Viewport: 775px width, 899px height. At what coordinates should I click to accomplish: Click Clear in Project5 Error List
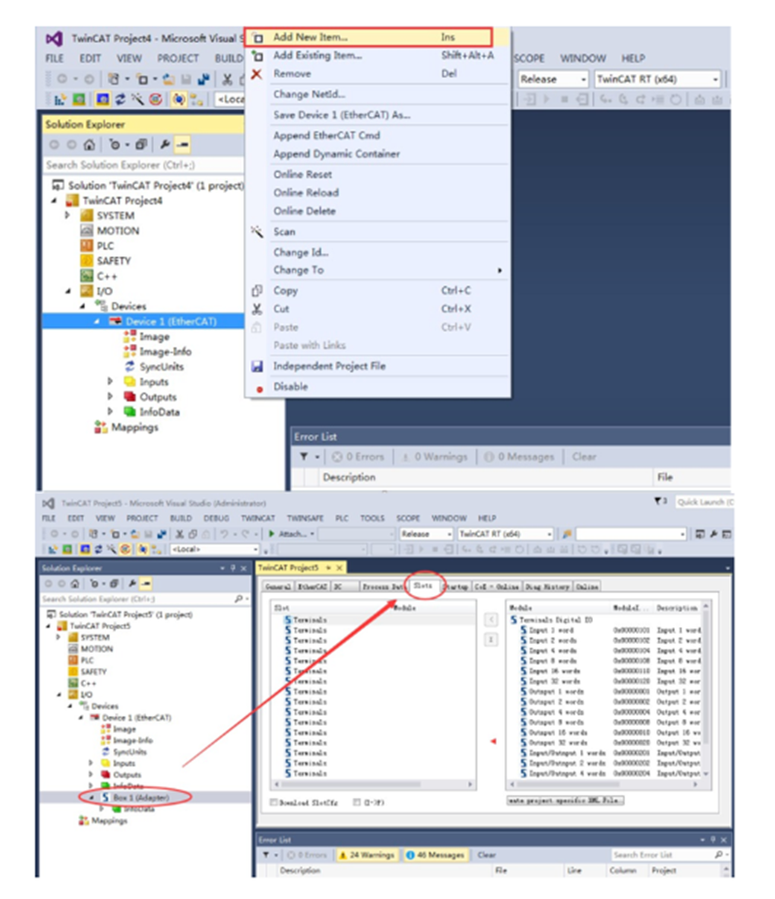click(486, 855)
